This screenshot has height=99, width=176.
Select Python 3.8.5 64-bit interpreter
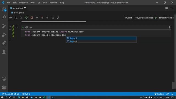[11, 94]
